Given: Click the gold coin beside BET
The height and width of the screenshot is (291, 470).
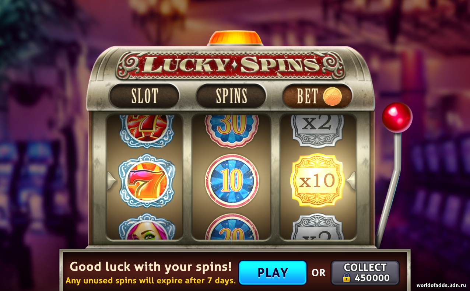Looking at the screenshot, I should [332, 97].
